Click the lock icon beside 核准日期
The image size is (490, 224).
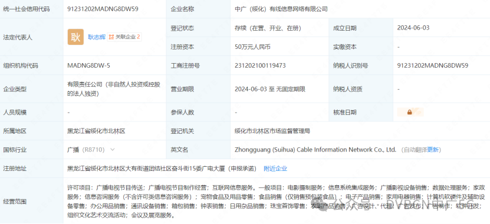(x=410, y=113)
